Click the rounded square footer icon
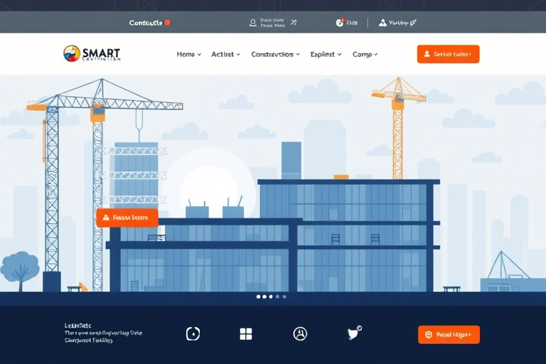The image size is (546, 364). point(193,334)
